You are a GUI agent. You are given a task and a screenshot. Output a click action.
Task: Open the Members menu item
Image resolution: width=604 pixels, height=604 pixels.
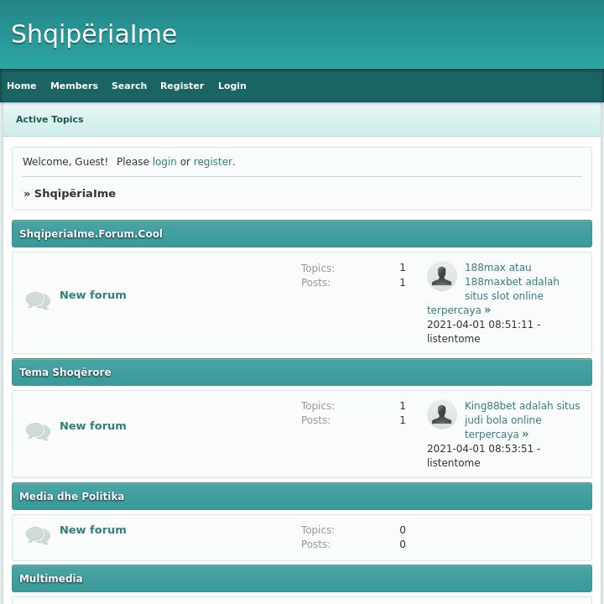(74, 86)
